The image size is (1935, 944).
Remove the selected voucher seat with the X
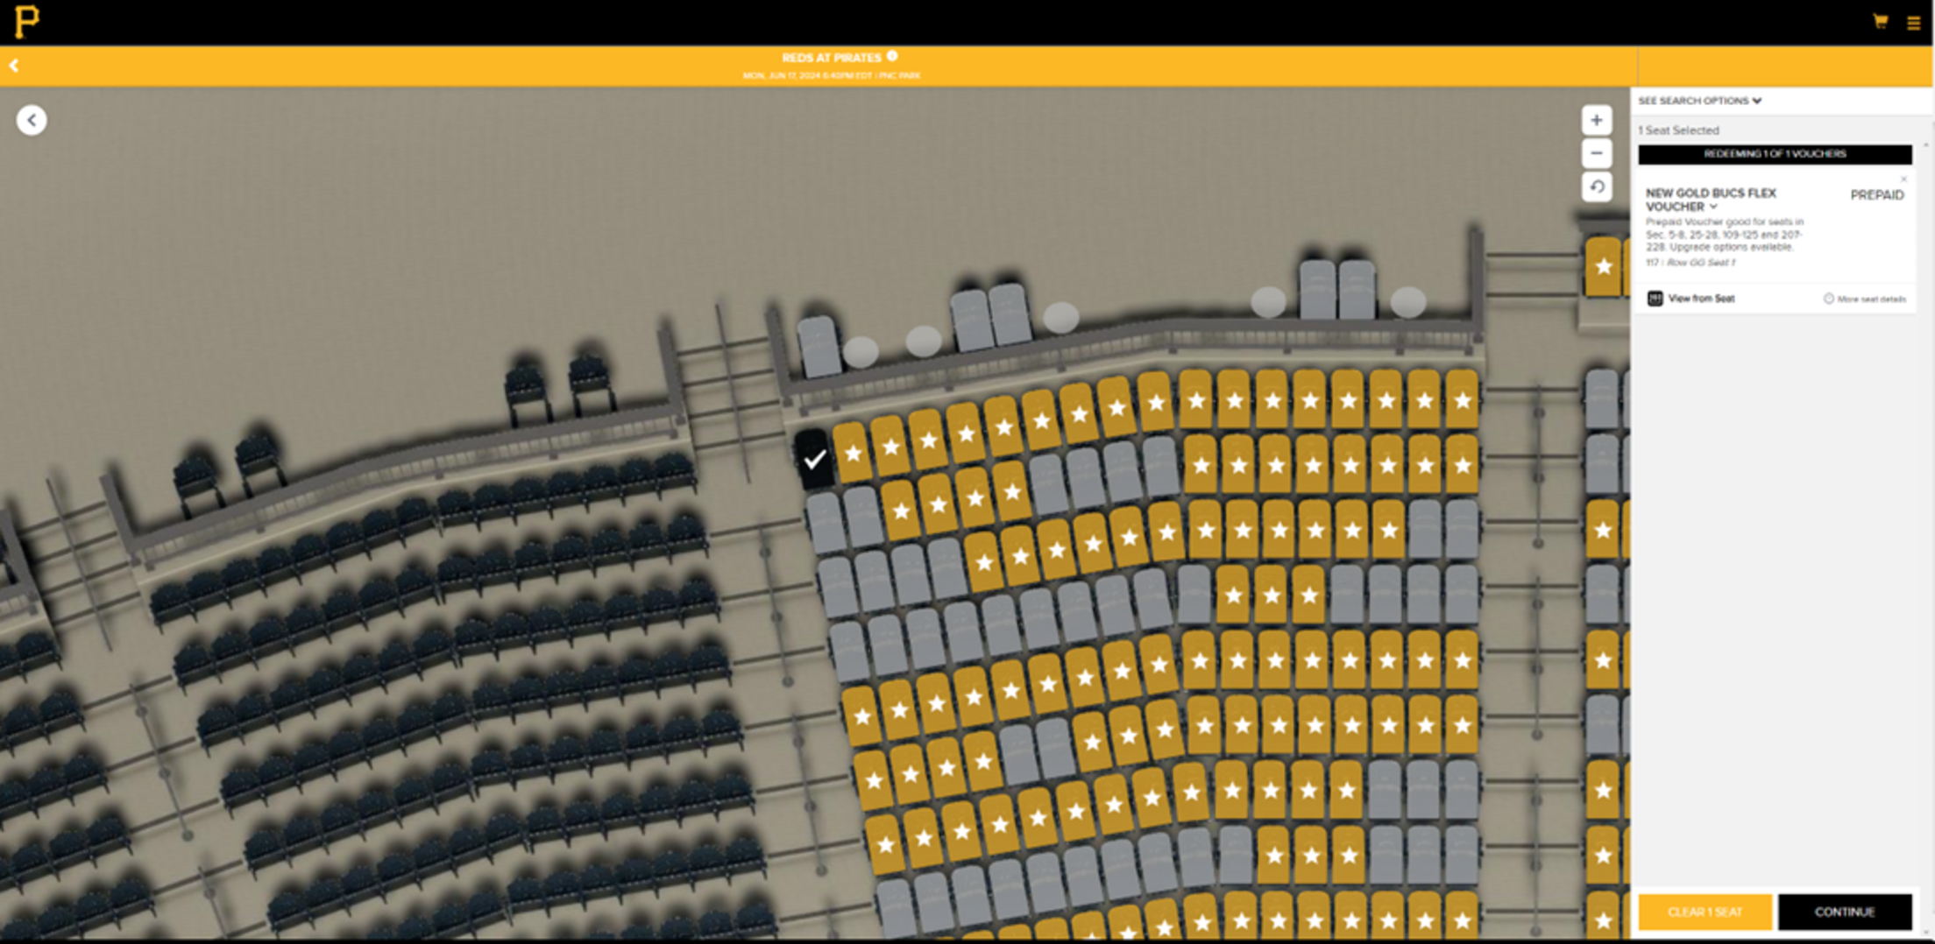[x=1903, y=179]
